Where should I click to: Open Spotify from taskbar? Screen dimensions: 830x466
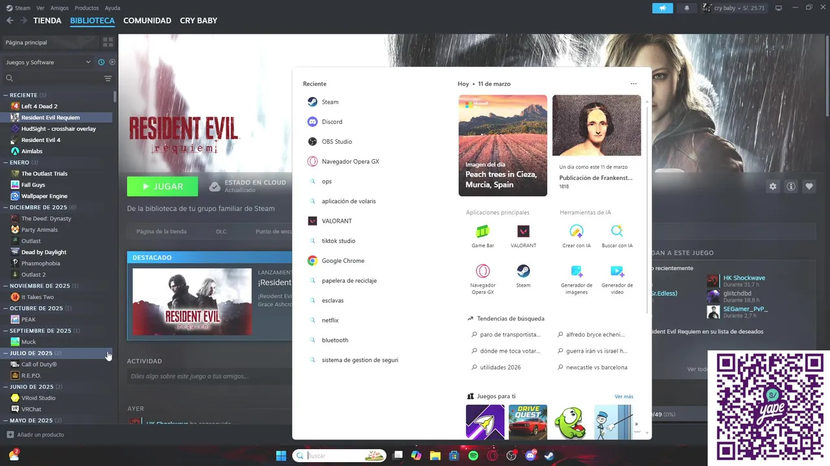click(x=473, y=456)
